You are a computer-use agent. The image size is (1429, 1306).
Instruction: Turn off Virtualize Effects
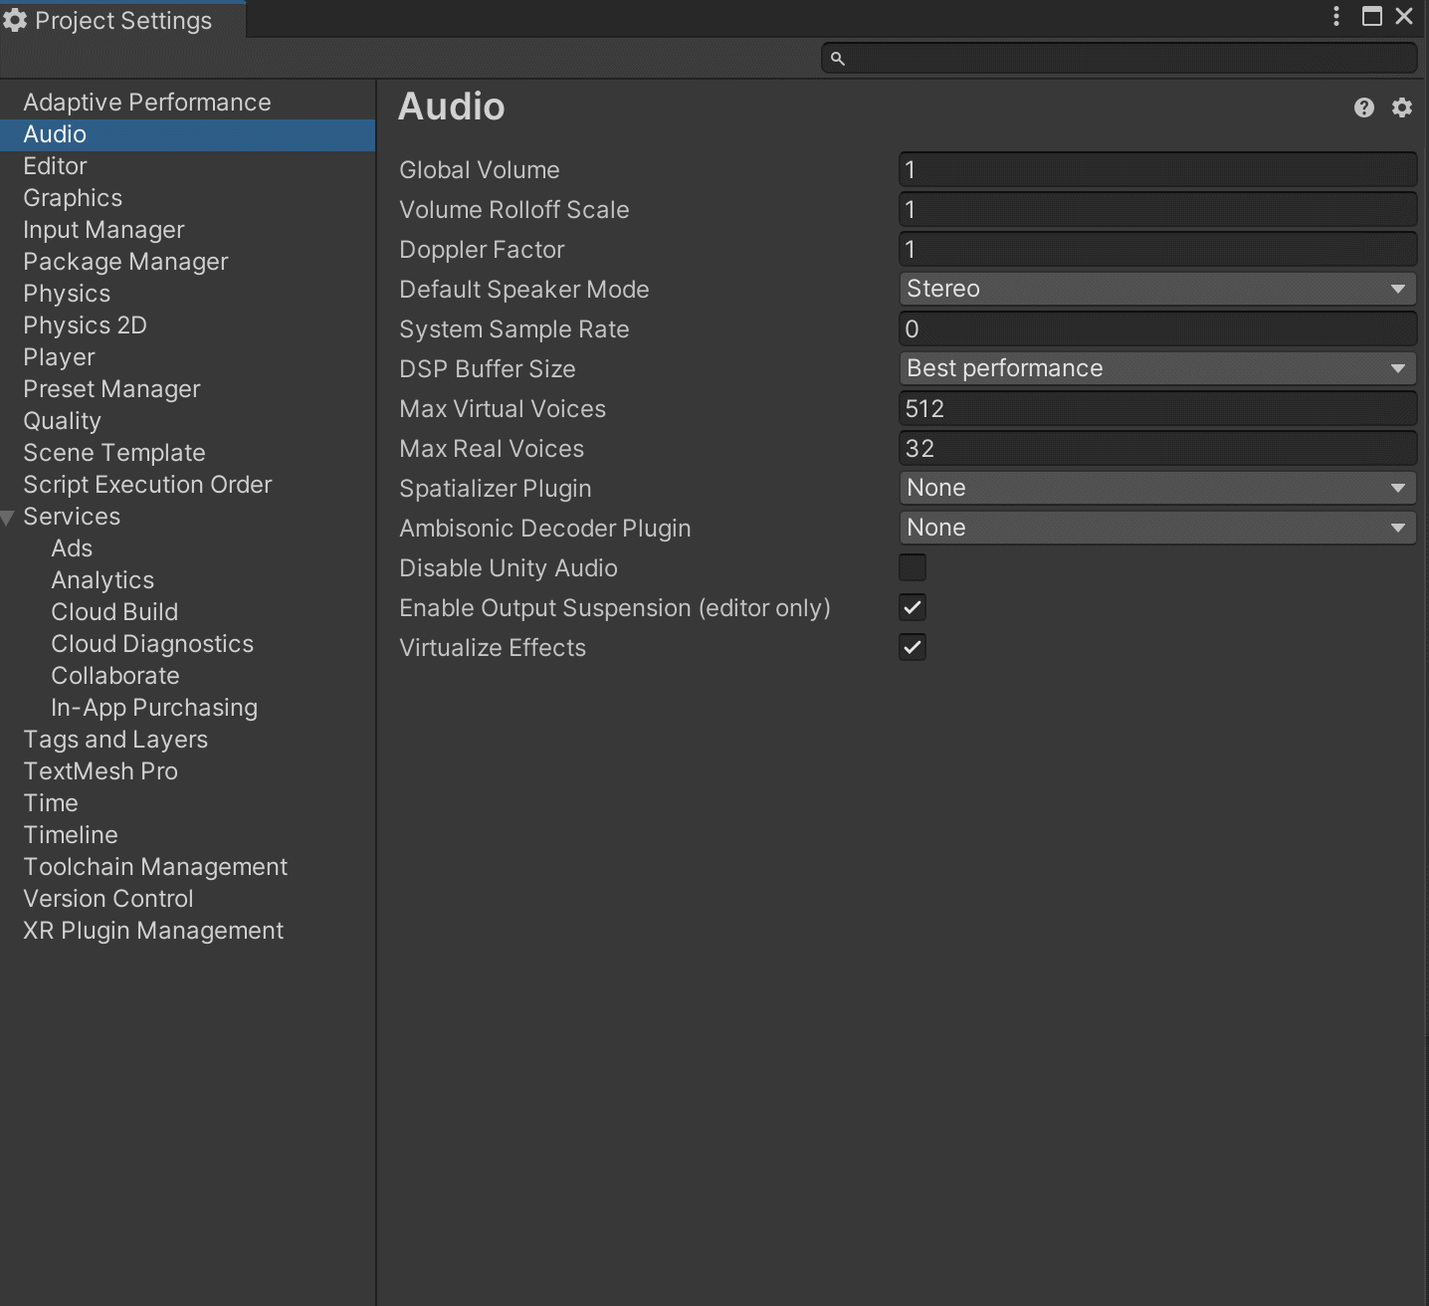click(x=912, y=647)
